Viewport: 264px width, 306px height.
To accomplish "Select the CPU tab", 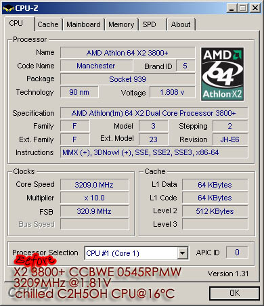I will click(16, 23).
